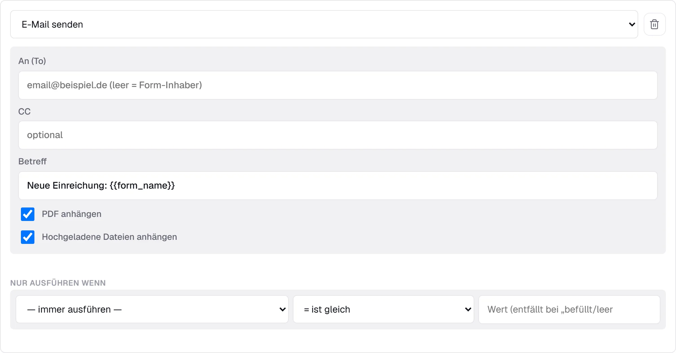The image size is (676, 353).
Task: Click into the CC optional field
Action: [338, 135]
